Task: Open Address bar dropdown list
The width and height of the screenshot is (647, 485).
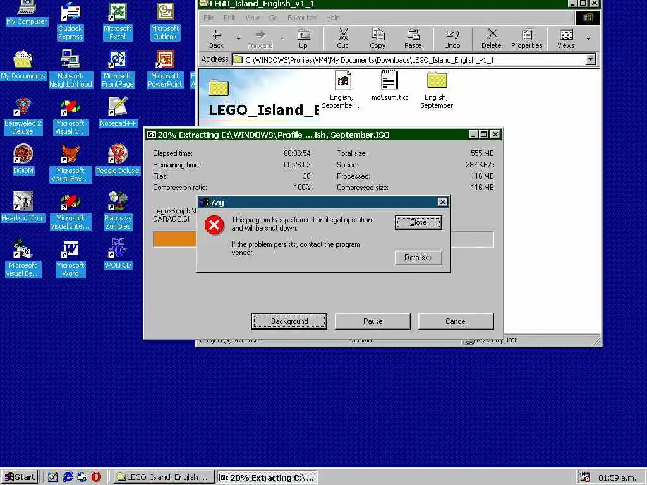Action: (x=591, y=60)
